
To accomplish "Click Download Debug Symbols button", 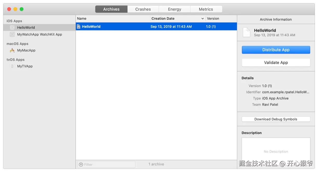I will point(276,119).
